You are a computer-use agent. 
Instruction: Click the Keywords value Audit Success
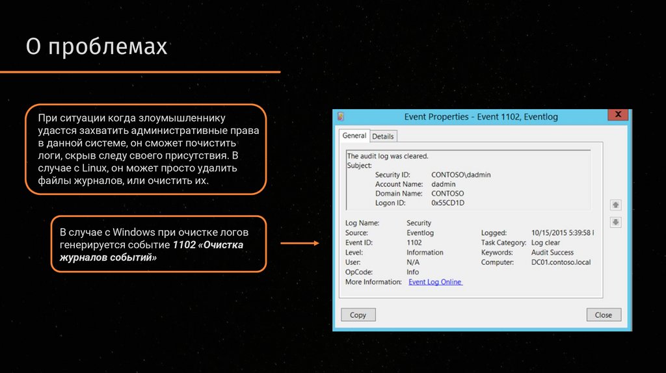point(552,253)
